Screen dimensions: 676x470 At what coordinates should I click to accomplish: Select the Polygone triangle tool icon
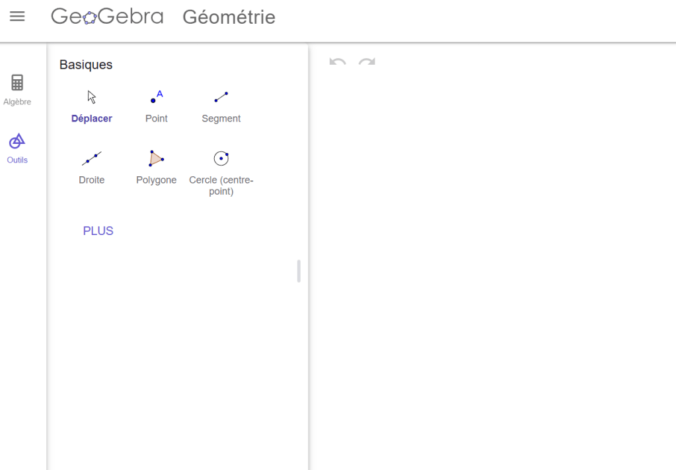[x=156, y=158]
